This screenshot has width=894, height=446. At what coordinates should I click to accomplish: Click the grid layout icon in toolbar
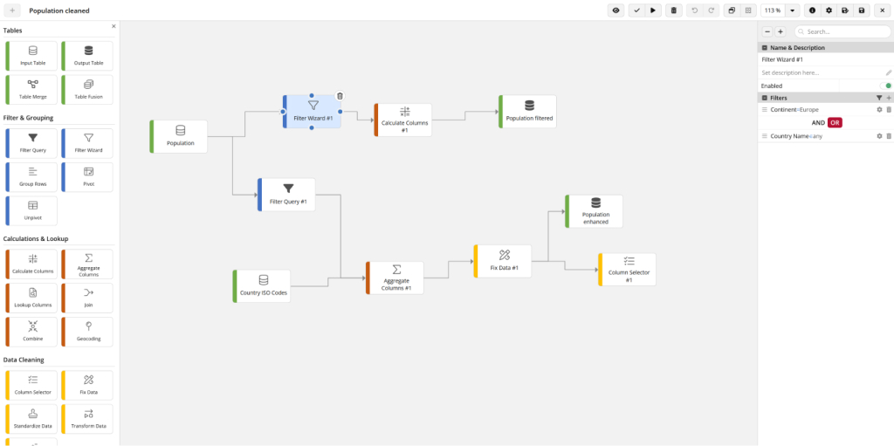(x=748, y=10)
